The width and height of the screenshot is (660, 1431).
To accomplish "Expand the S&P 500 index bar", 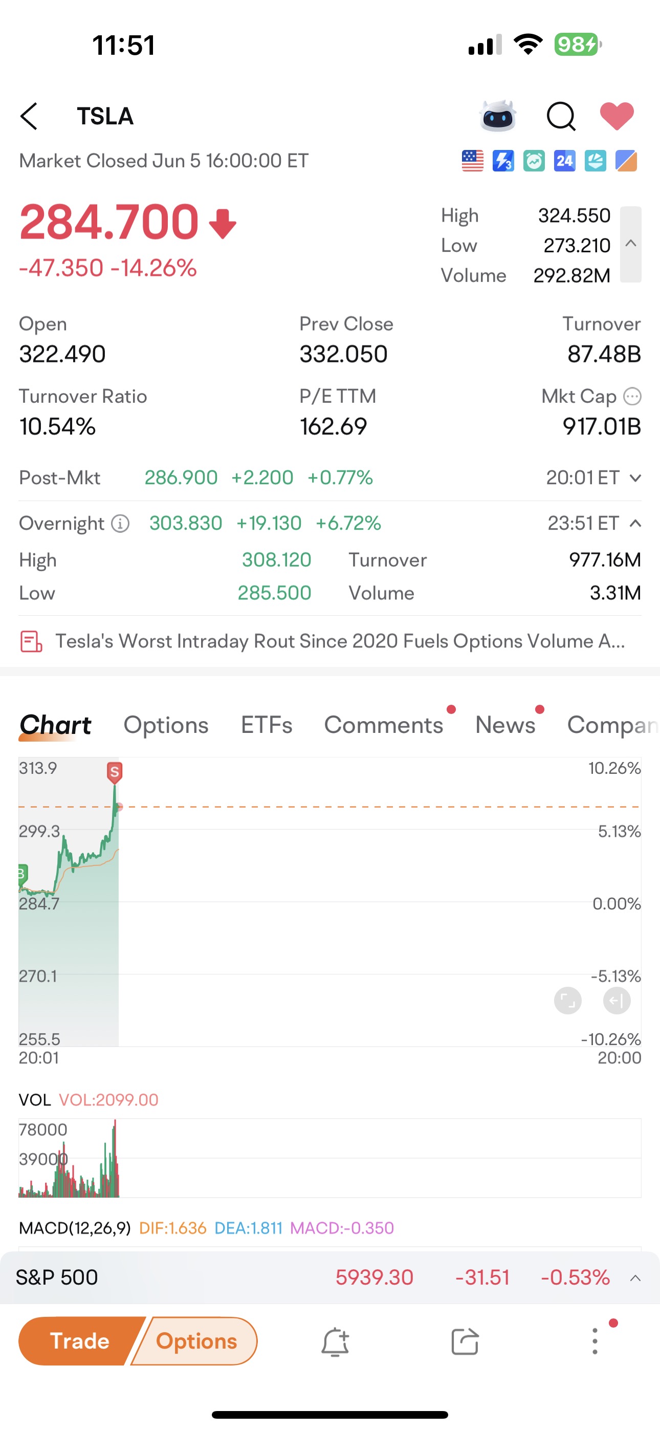I will pyautogui.click(x=635, y=1277).
